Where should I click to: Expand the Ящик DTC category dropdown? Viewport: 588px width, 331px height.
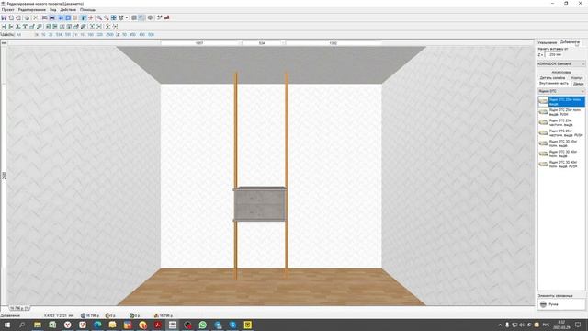[x=561, y=91]
